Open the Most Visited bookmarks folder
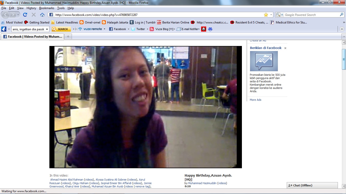346x194 pixels. coord(12,22)
